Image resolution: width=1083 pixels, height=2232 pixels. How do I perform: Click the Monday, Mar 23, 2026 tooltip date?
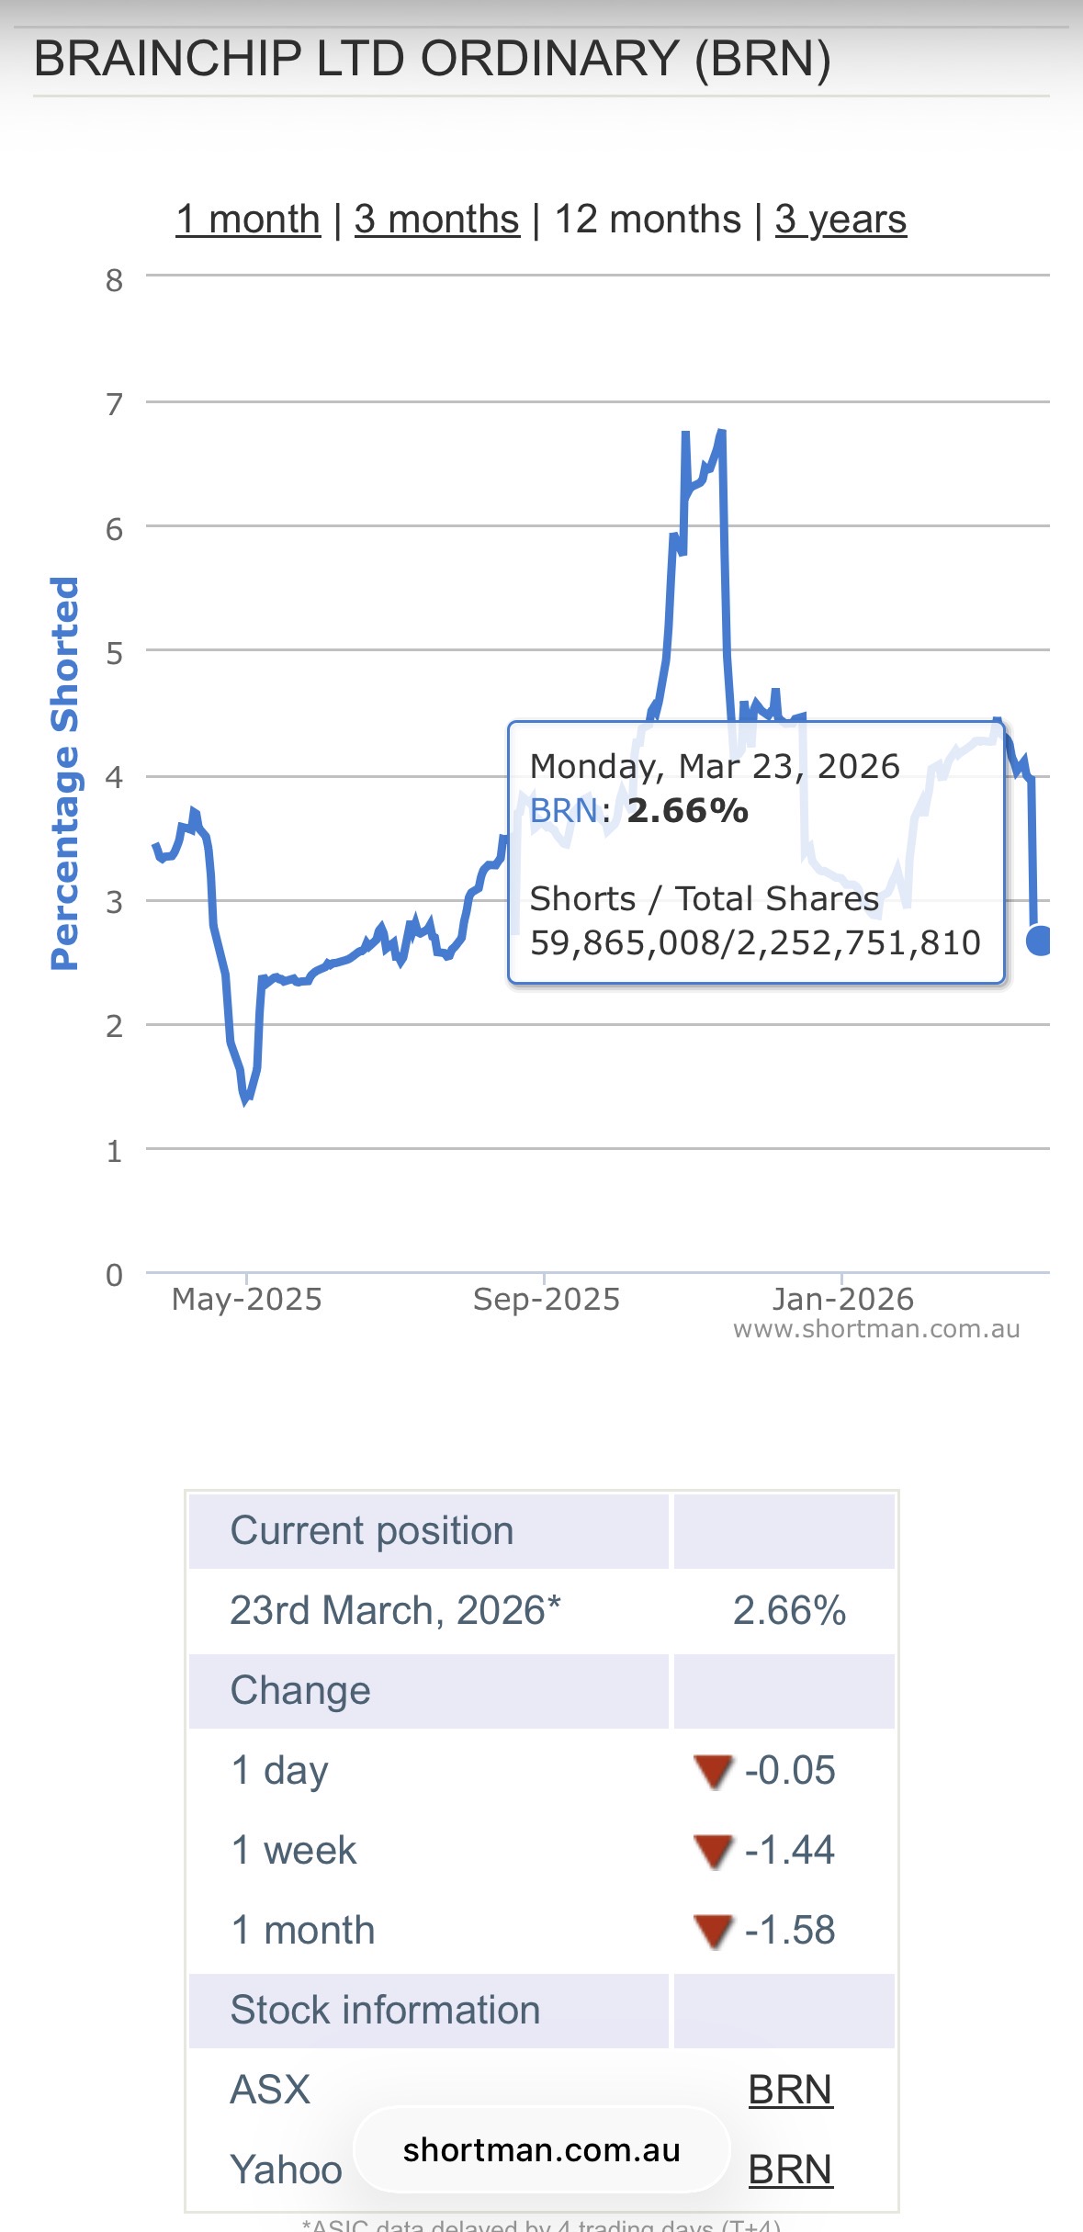tap(715, 766)
